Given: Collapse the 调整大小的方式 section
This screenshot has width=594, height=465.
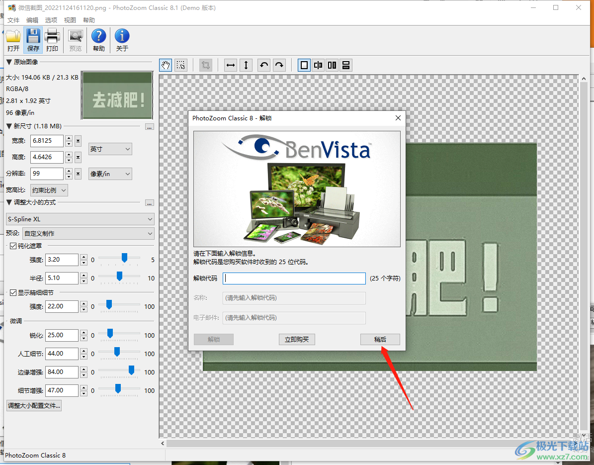Looking at the screenshot, I should 9,202.
